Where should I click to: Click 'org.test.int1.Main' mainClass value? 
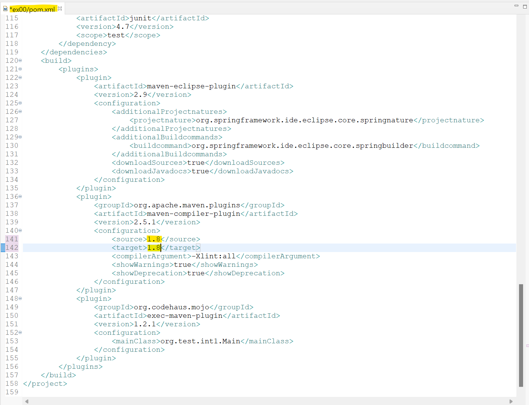[x=200, y=341]
